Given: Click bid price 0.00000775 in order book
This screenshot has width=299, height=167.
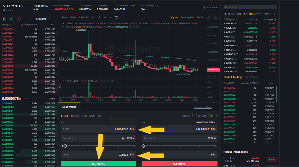Looking at the screenshot, I should [x=8, y=126].
